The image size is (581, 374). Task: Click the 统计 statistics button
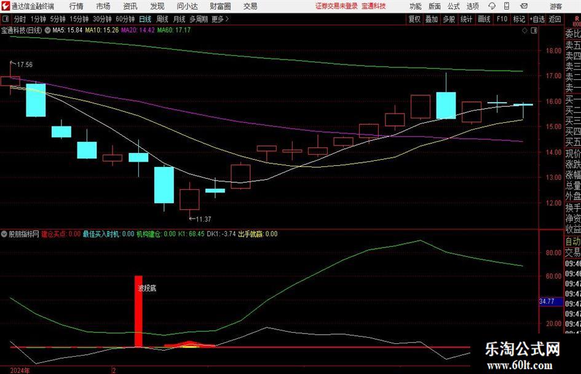tap(466, 19)
